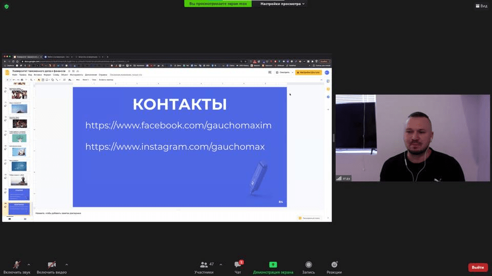Click max's webcam video tile
Viewport: 492px width, 276px height.
coord(413,138)
